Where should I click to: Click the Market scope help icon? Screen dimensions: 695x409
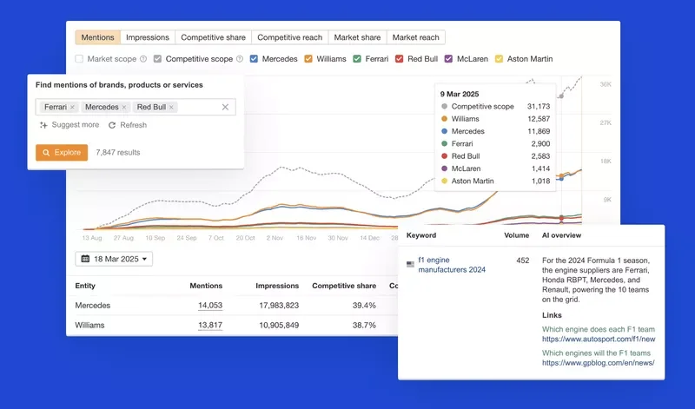pos(143,59)
